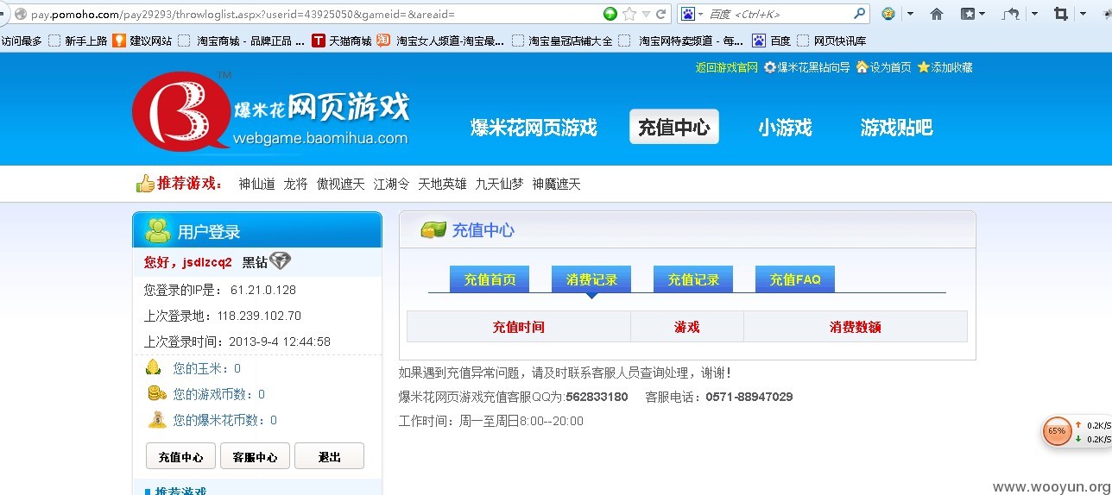Viewport: 1112px width, 495px height.
Task: Click the 用户登录 user avatar icon
Action: 158,230
